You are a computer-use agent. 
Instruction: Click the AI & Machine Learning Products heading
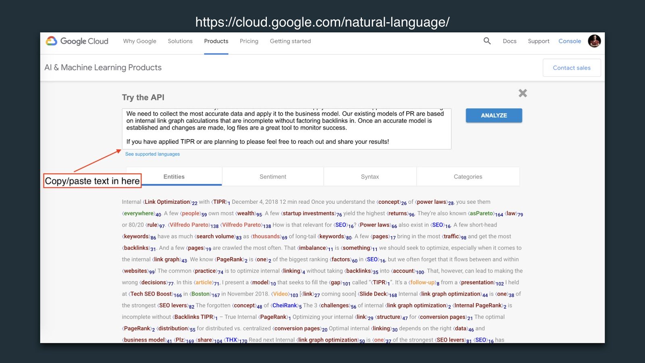[x=103, y=67]
